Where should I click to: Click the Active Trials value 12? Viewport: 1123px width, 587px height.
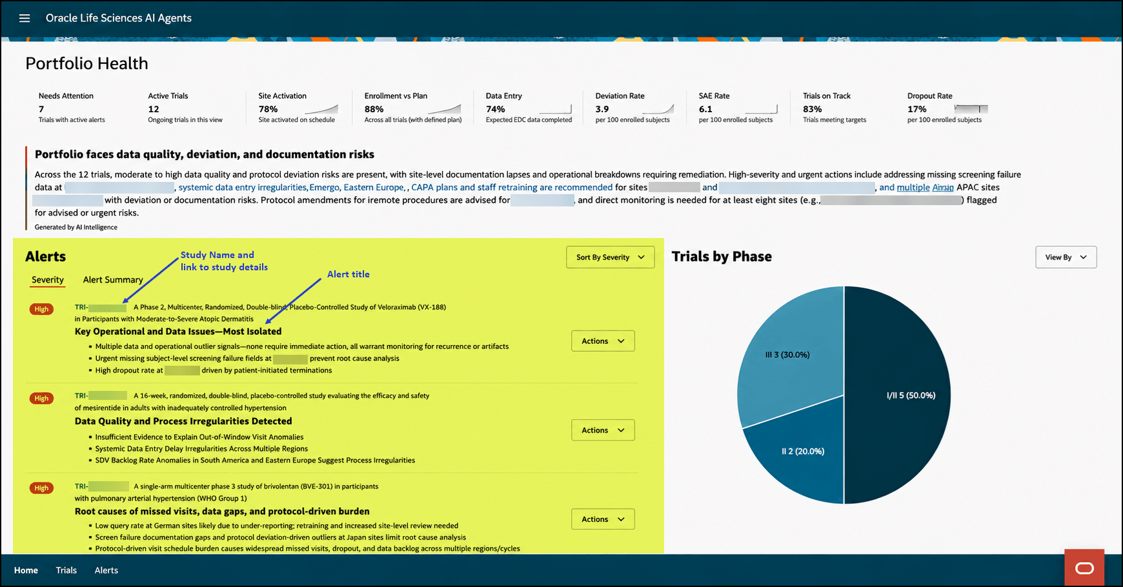154,109
